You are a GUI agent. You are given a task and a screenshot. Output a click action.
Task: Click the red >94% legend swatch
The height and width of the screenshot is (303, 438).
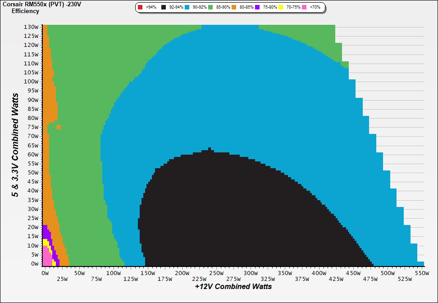(x=140, y=8)
